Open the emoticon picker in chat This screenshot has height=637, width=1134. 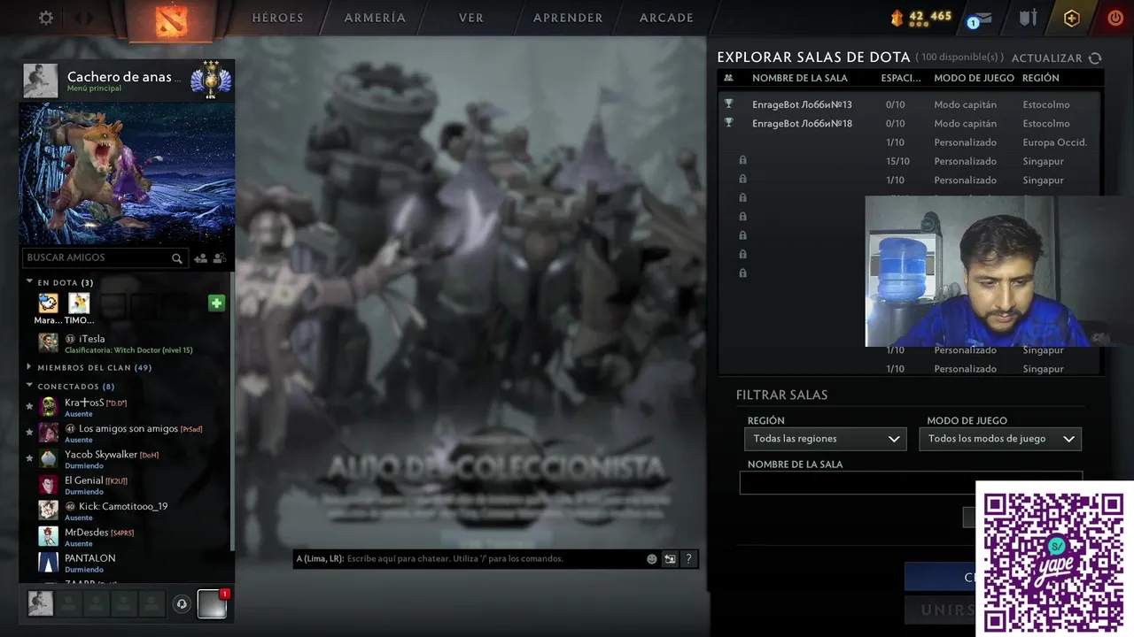click(652, 559)
